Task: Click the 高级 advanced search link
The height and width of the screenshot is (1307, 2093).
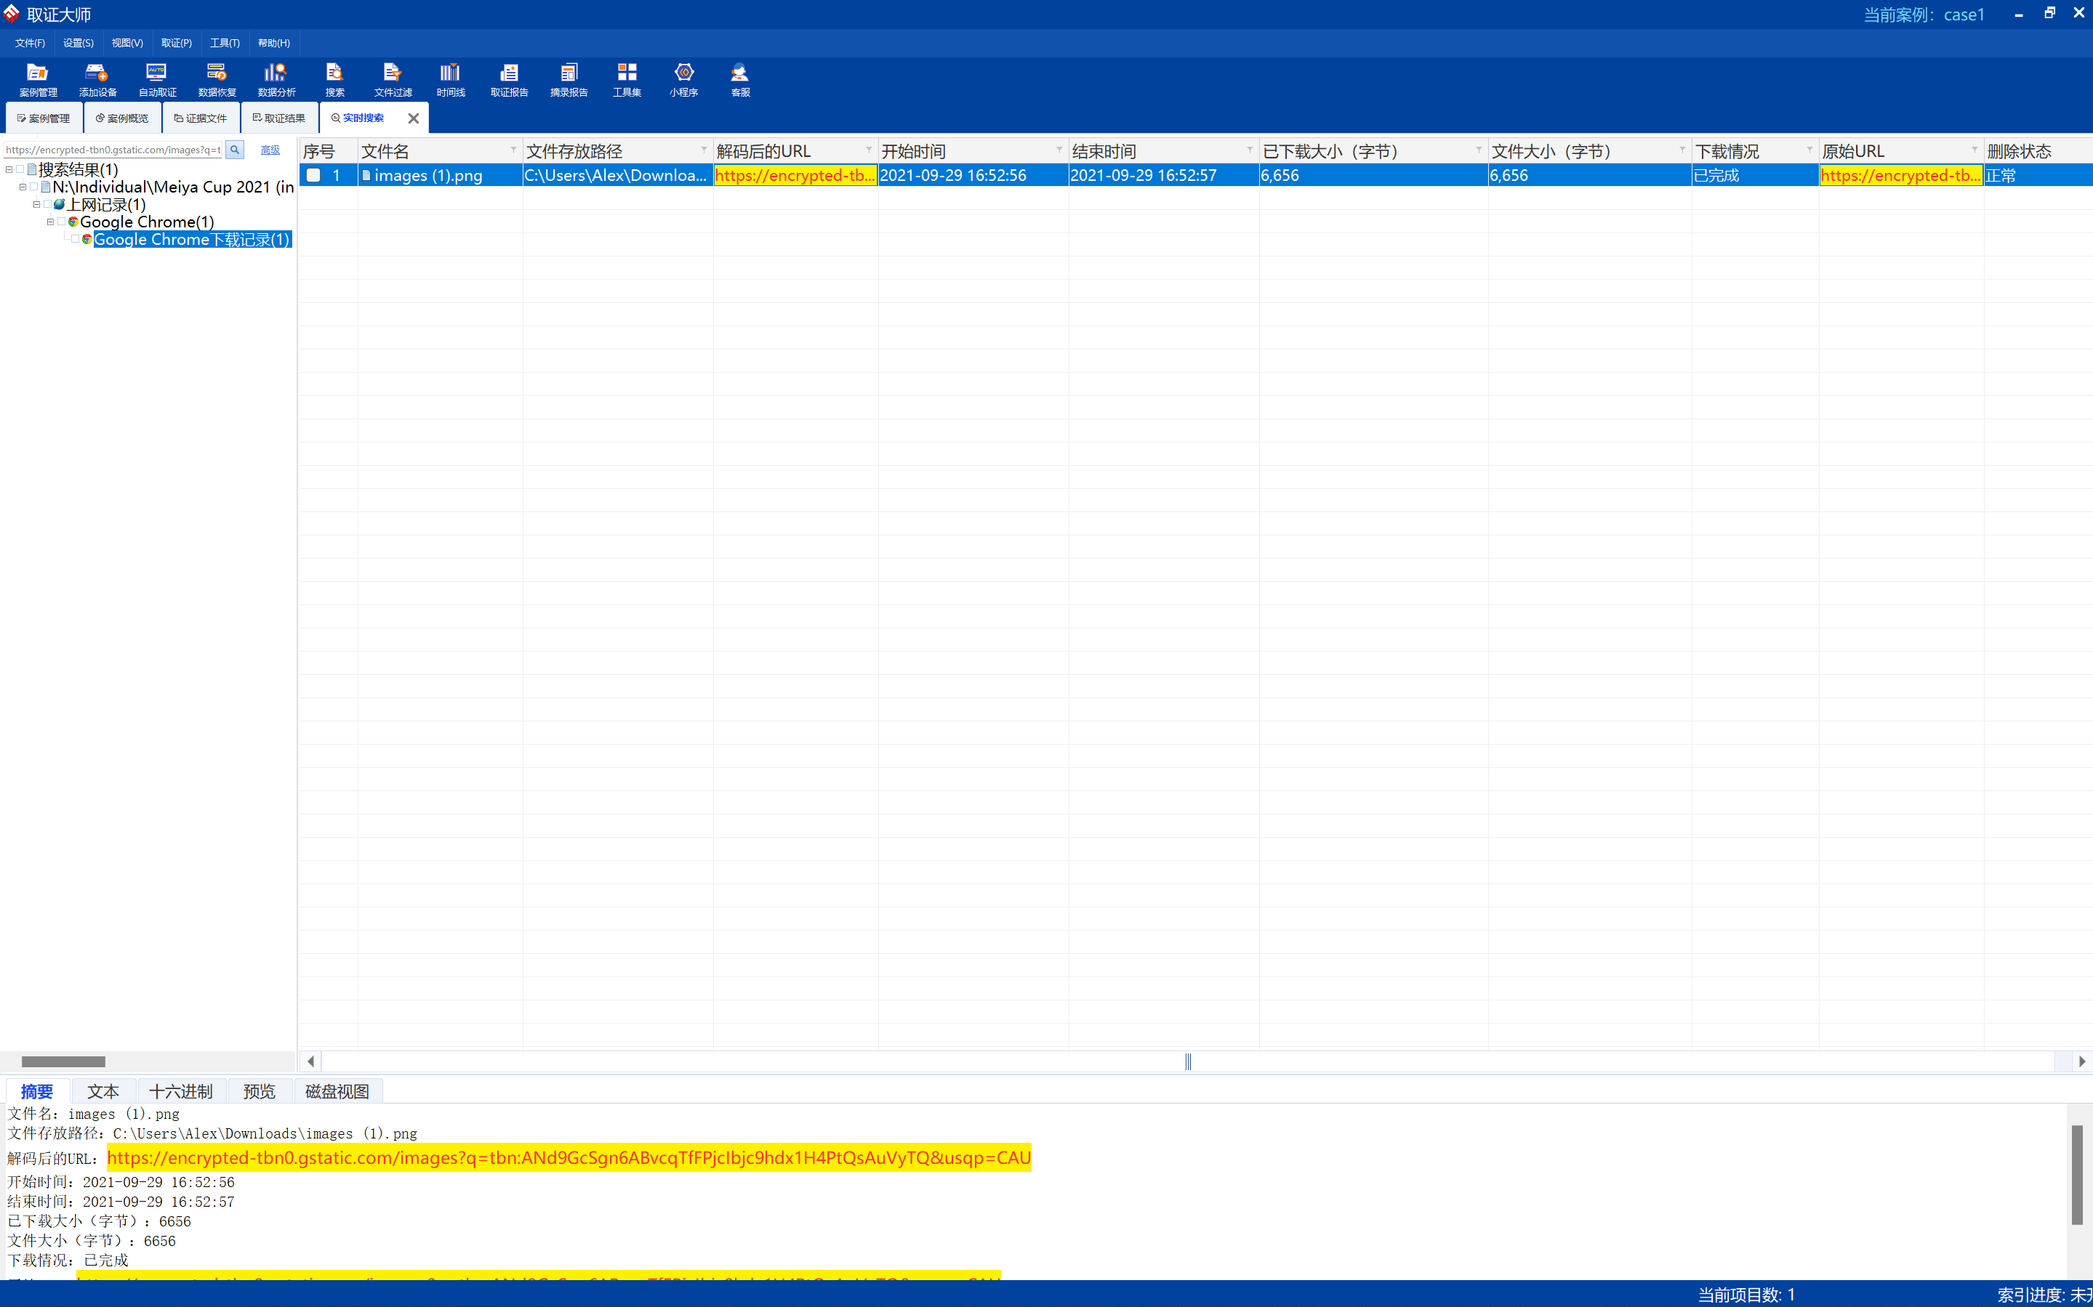Action: [270, 150]
